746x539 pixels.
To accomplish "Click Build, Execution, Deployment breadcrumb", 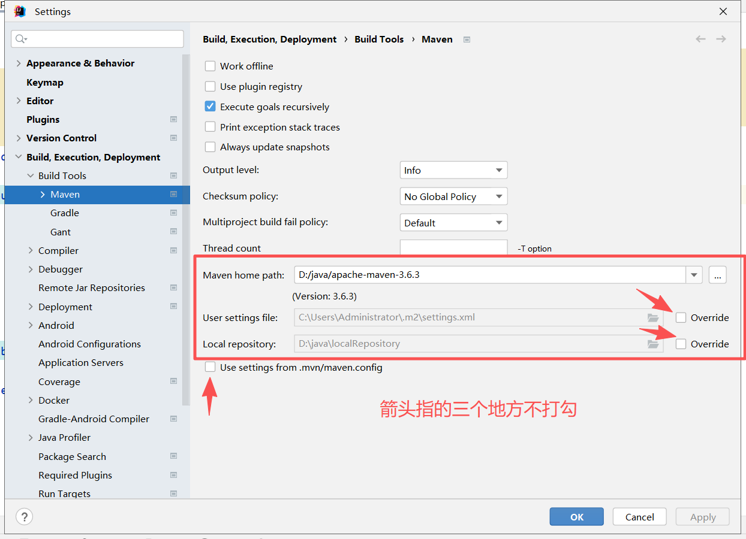I will click(x=270, y=39).
